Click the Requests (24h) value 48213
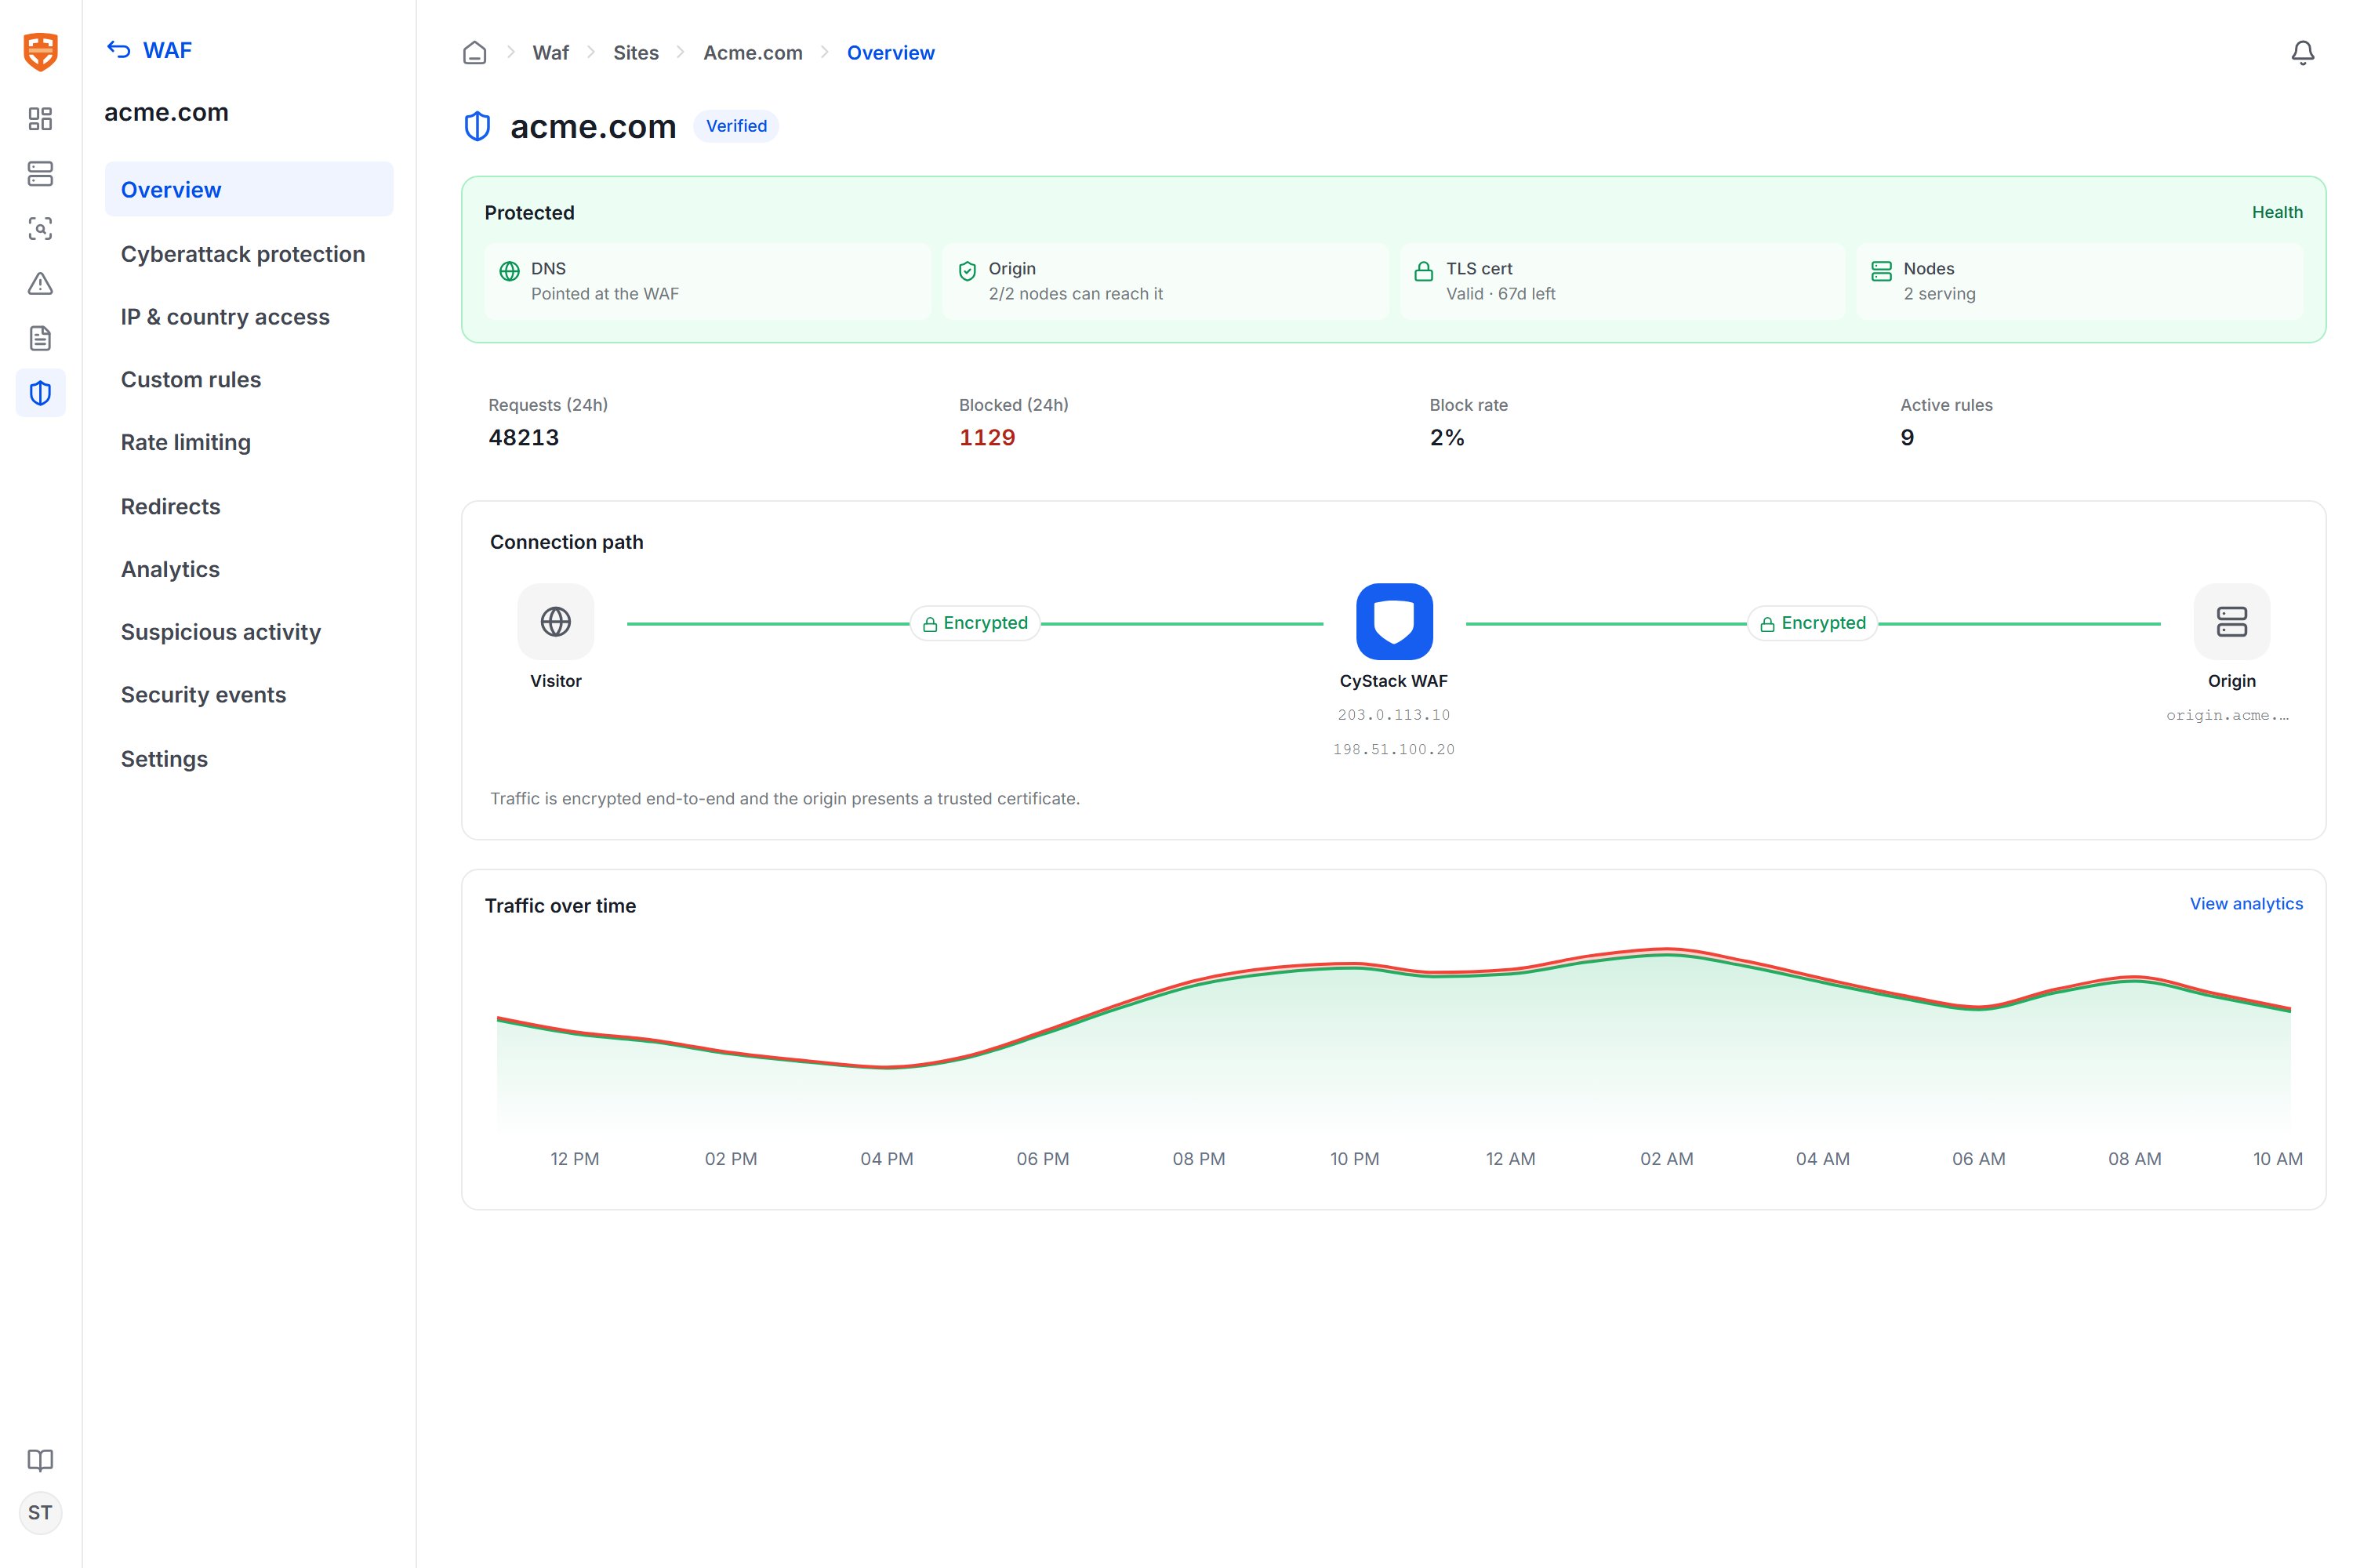Screen dimensions: 2371x1568 click(x=524, y=437)
